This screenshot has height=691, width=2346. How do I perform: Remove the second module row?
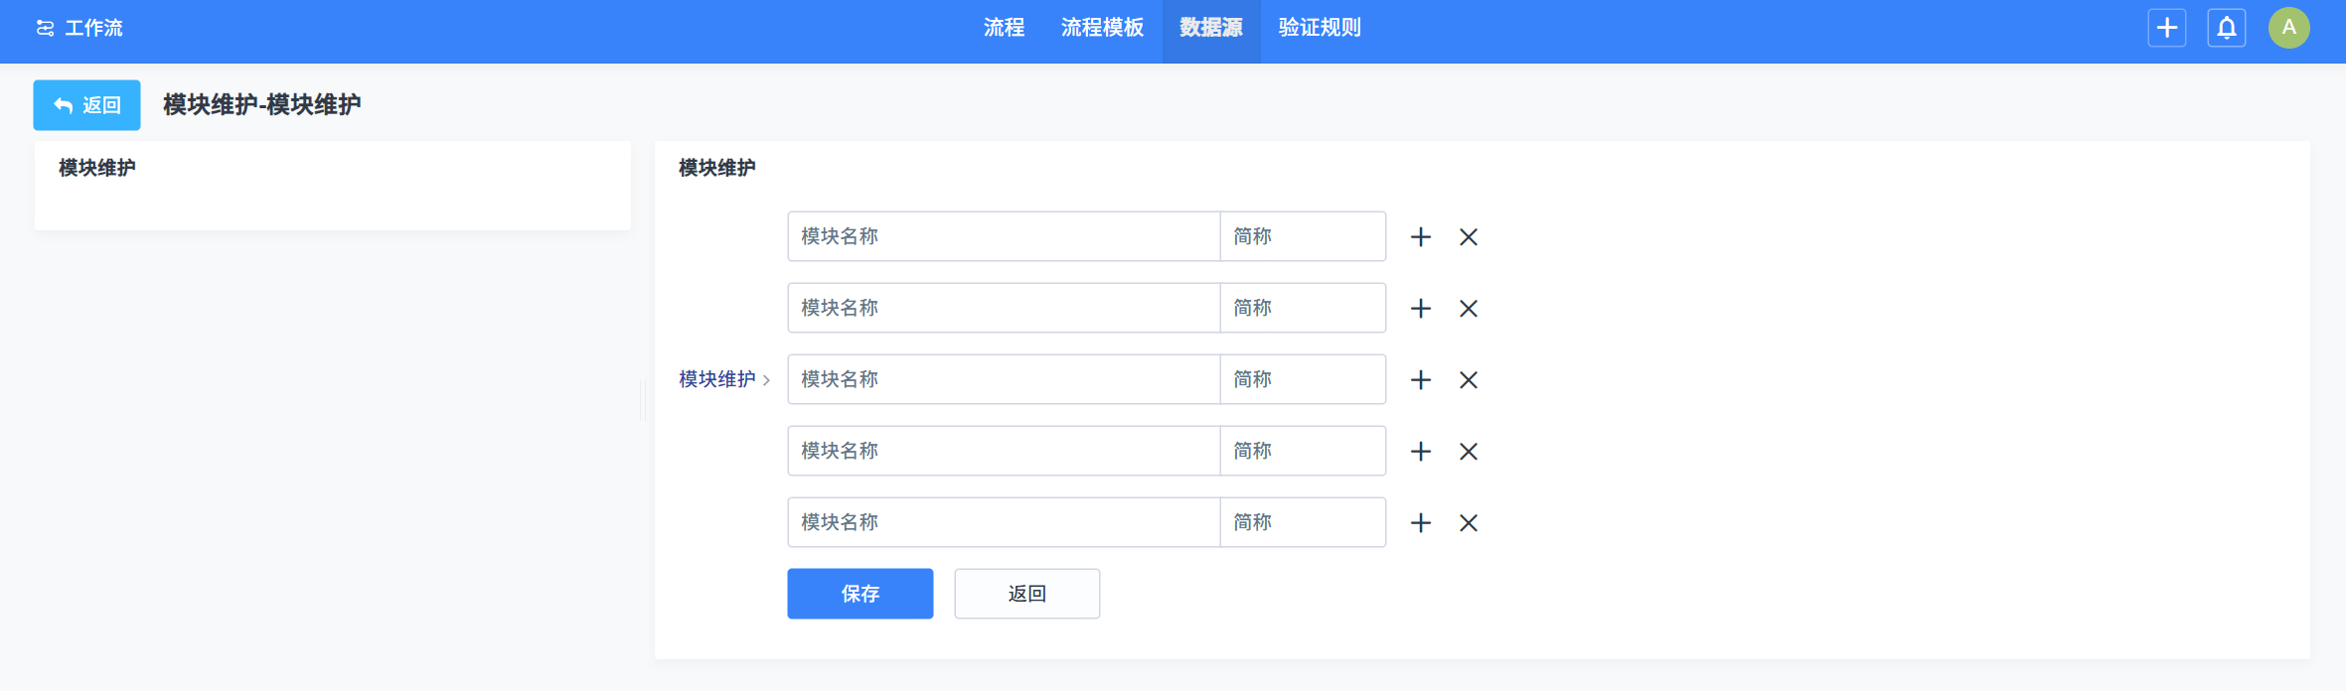click(x=1468, y=309)
